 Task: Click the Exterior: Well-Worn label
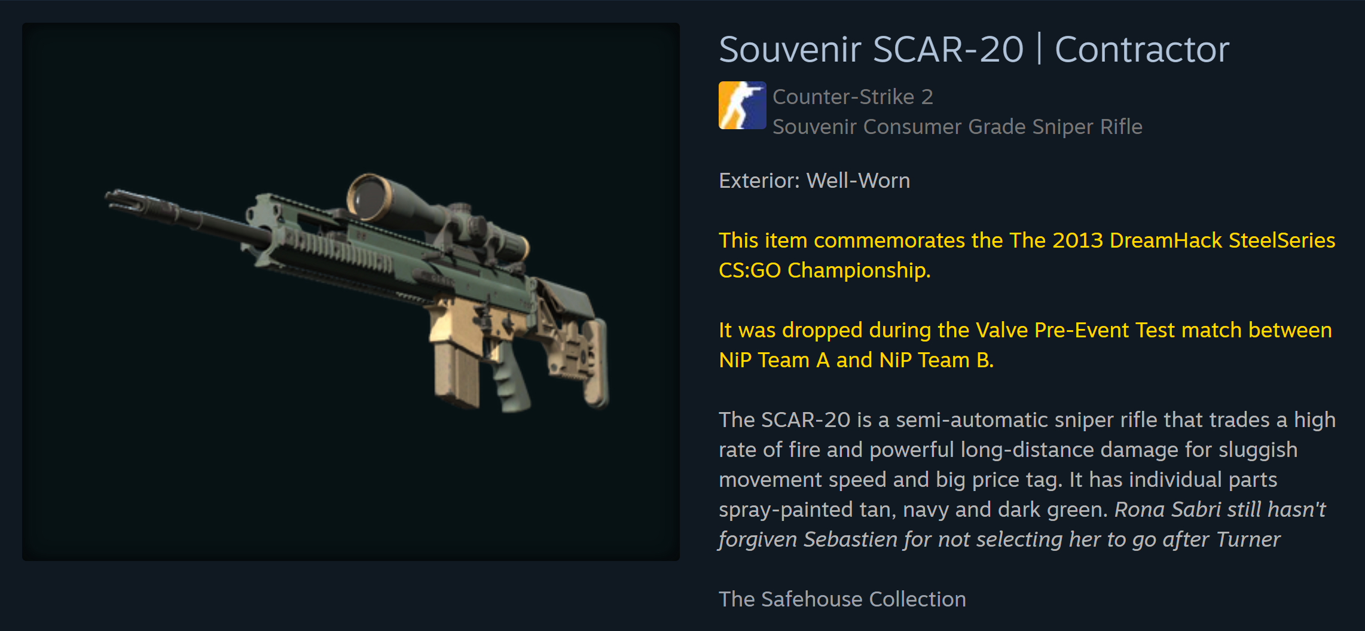pyautogui.click(x=814, y=181)
